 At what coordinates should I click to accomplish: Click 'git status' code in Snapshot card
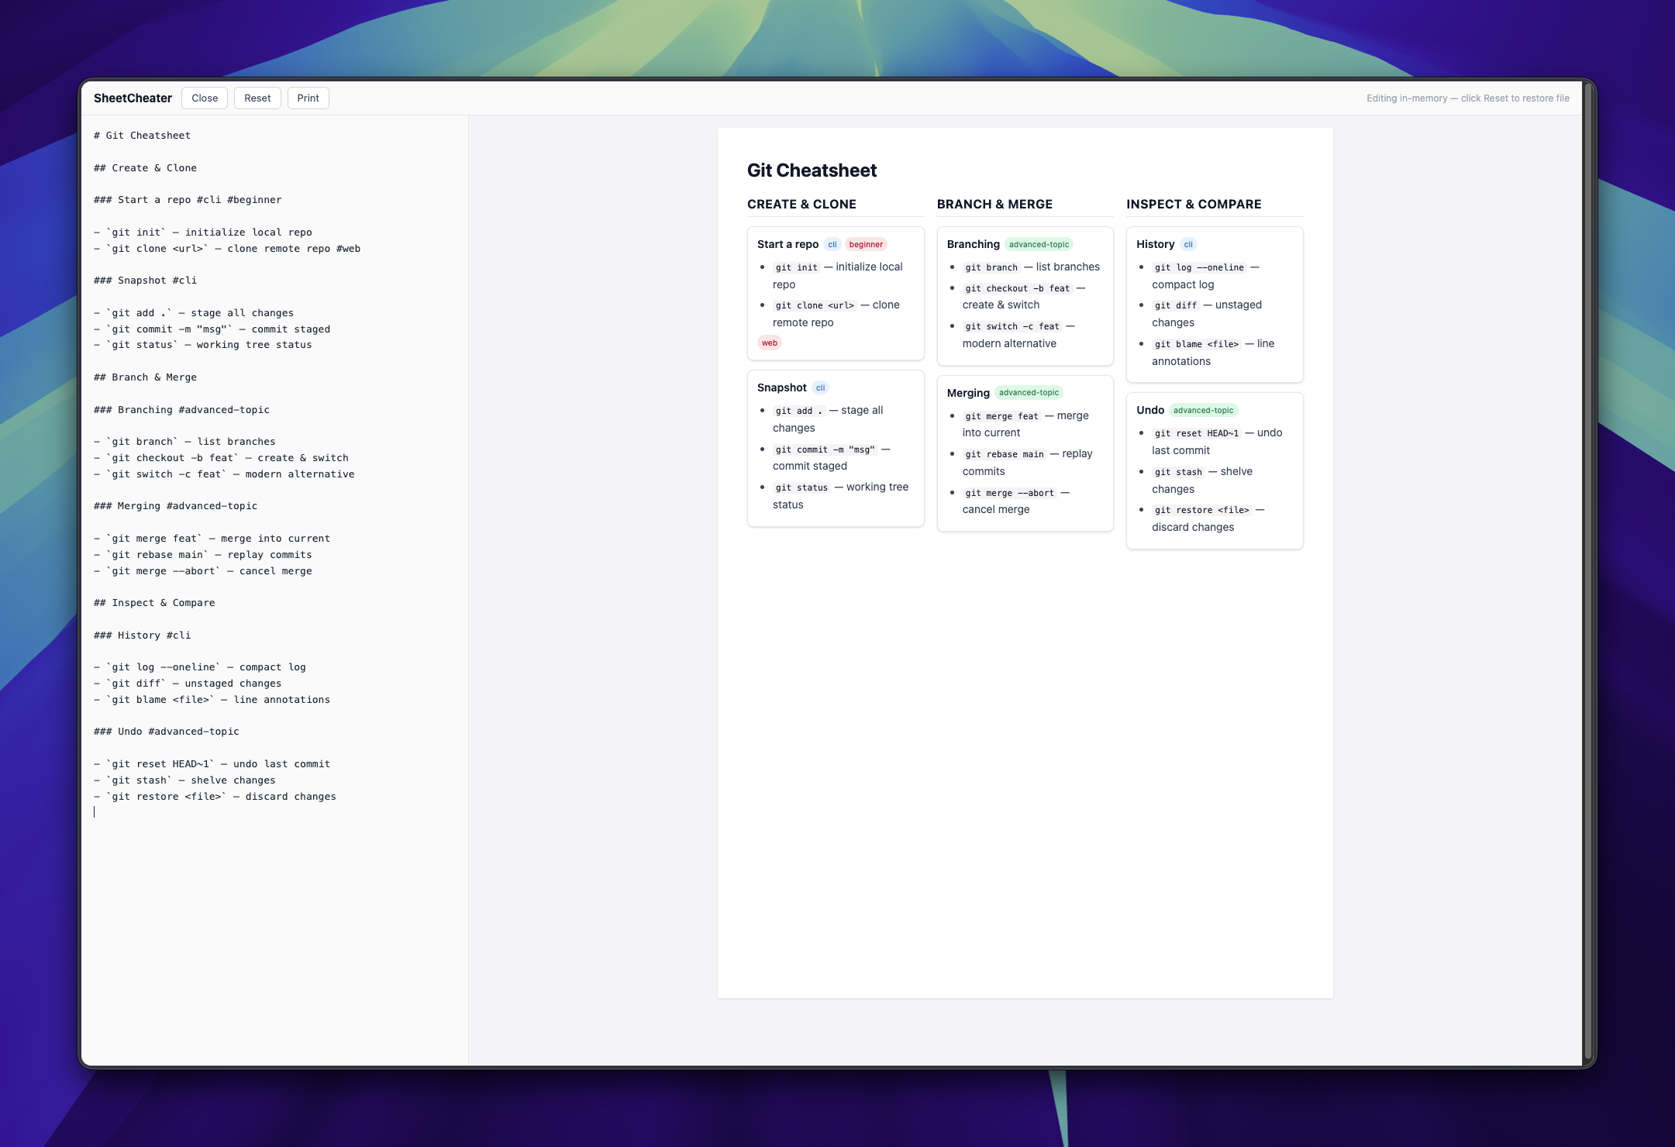coord(801,487)
